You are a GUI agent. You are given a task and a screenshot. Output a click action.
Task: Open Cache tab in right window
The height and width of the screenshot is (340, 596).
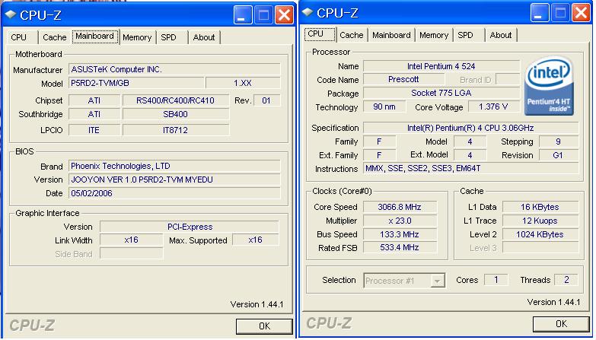coord(351,35)
